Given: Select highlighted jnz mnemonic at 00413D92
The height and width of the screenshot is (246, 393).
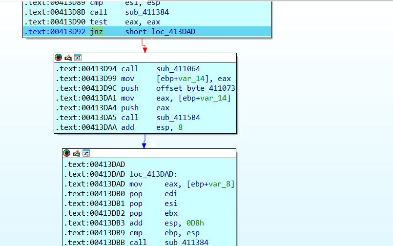Looking at the screenshot, I should click(97, 32).
